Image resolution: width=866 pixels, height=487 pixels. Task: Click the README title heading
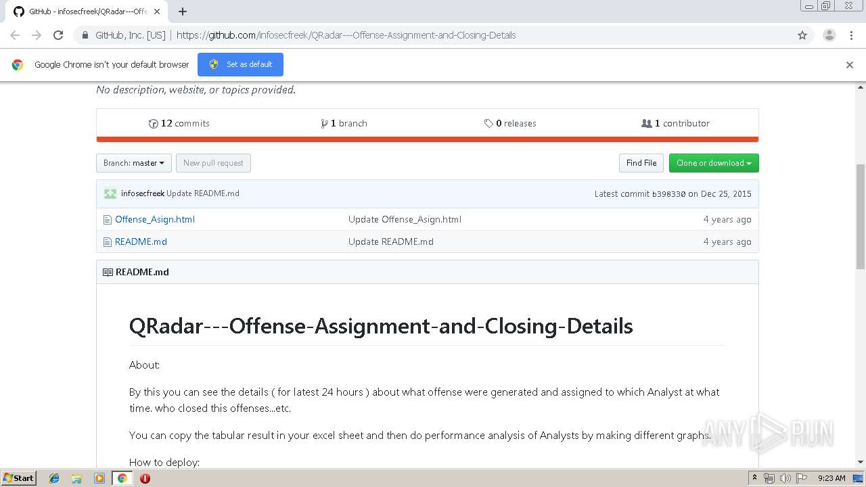coord(381,326)
